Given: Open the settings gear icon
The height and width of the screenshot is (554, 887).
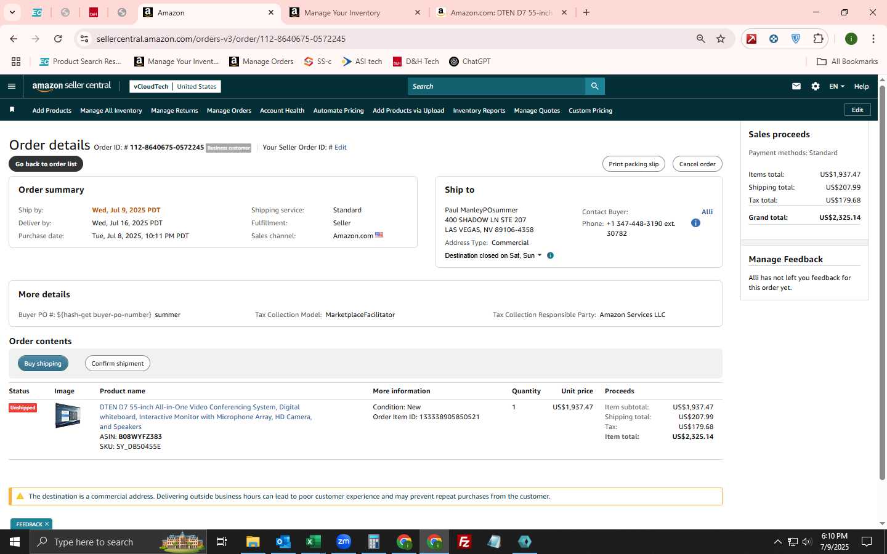Looking at the screenshot, I should point(816,86).
